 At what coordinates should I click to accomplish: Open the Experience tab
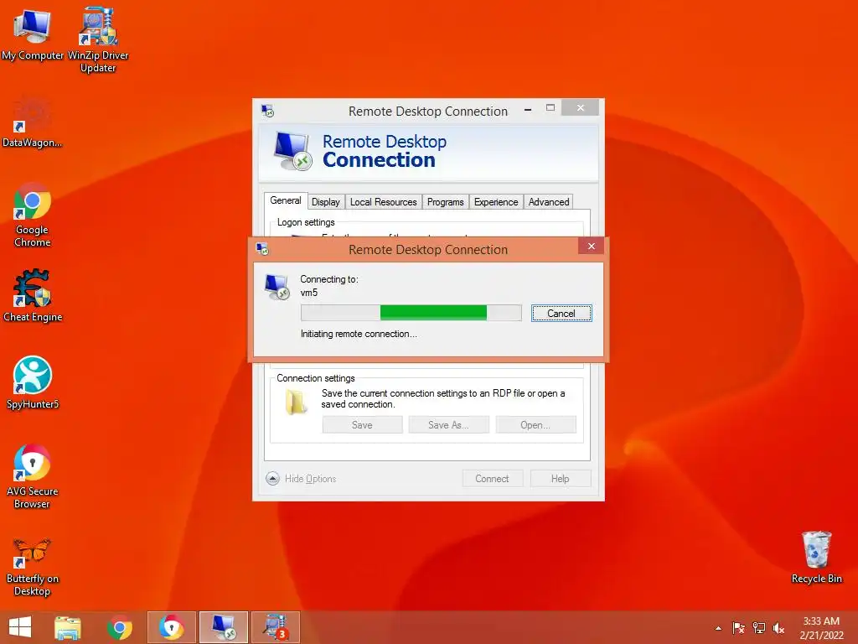click(x=496, y=202)
